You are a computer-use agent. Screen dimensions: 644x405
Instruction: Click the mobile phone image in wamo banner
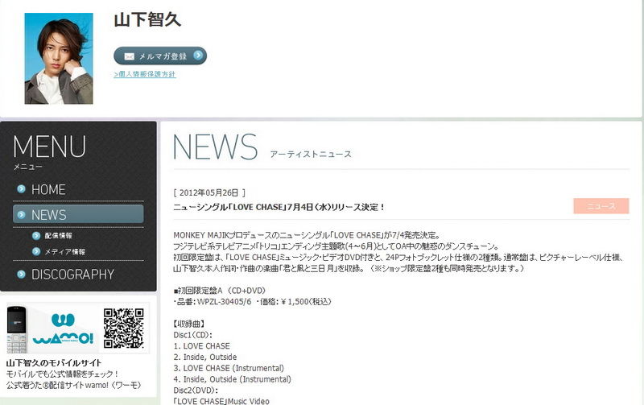coord(16,329)
